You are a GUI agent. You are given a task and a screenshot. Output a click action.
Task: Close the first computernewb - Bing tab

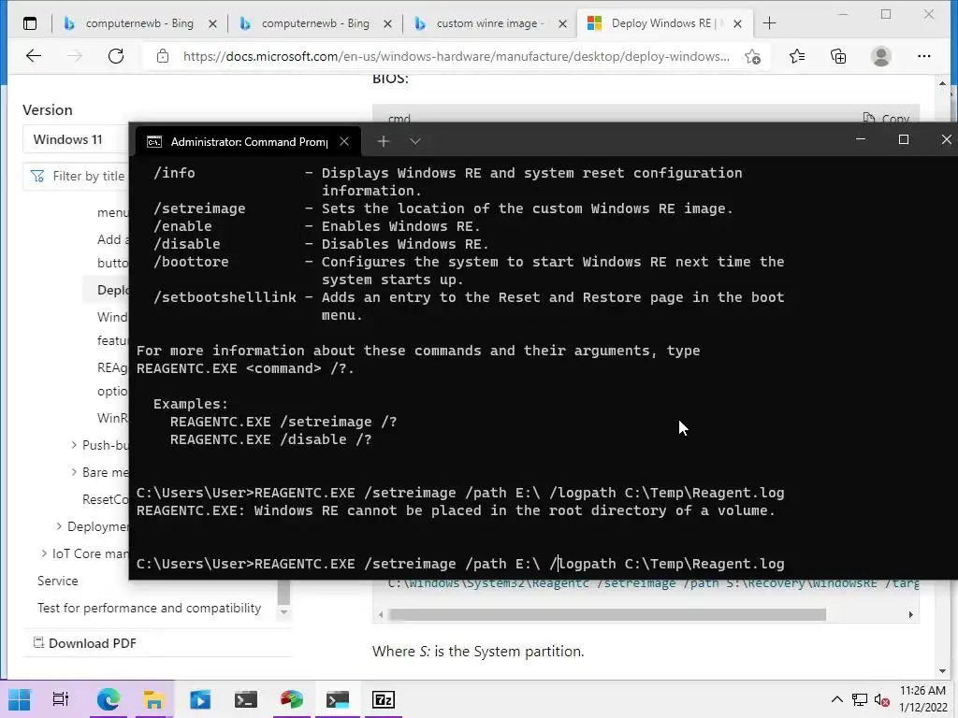tap(212, 23)
